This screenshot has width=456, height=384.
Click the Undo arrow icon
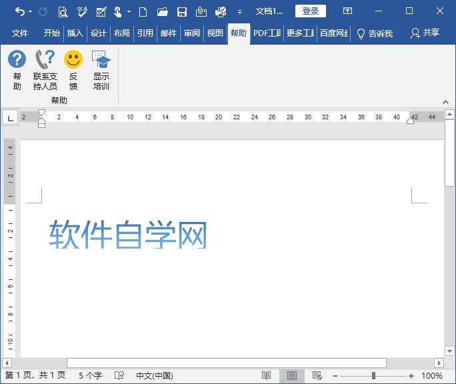click(20, 11)
